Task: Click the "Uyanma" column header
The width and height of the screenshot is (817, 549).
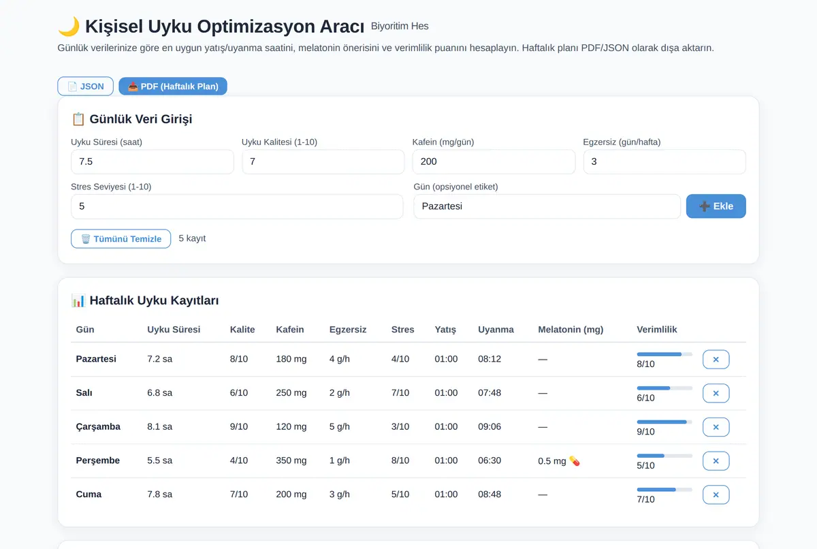Action: pos(496,330)
